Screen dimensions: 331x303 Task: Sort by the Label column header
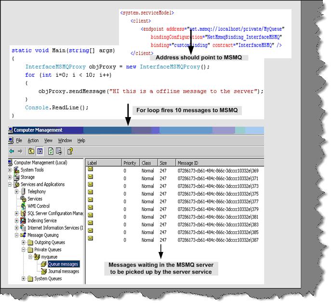[104, 163]
